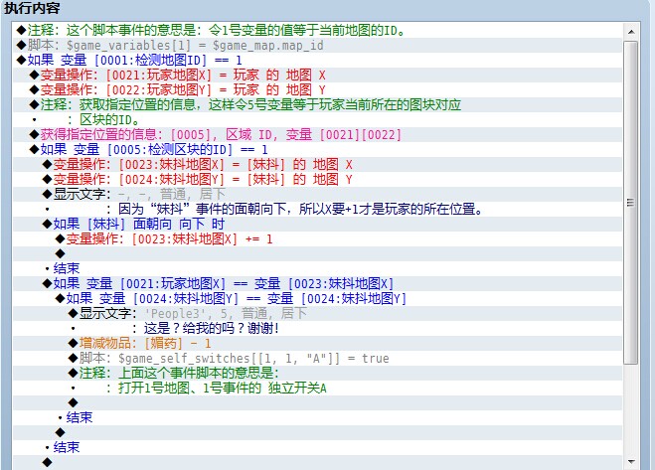The width and height of the screenshot is (655, 470).
Task: Select variable operation 0021:玩家地图X
Action: pos(317,76)
